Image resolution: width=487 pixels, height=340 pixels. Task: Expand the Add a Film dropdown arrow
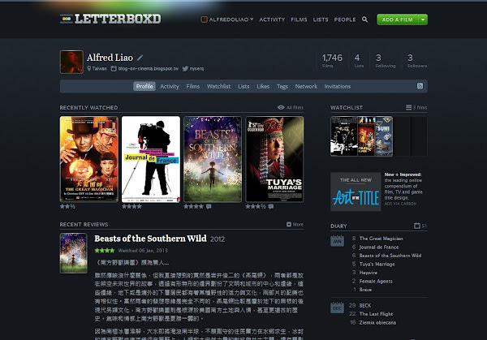pos(423,19)
